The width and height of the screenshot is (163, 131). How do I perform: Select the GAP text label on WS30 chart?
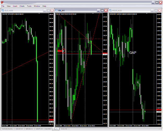pyautogui.click(x=133, y=53)
